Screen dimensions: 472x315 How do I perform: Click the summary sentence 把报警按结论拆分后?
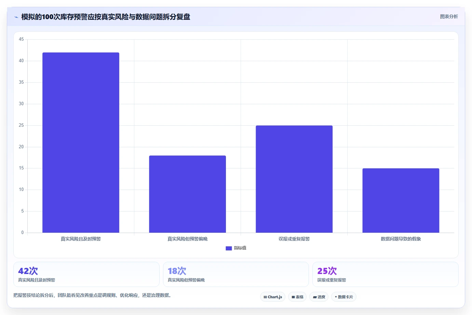pos(92,295)
